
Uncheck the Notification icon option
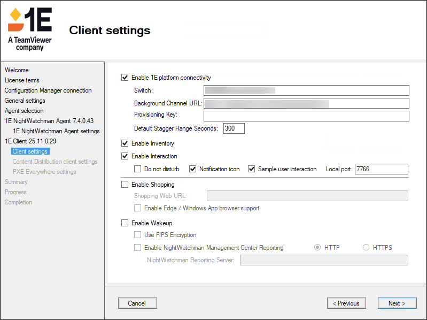[193, 169]
